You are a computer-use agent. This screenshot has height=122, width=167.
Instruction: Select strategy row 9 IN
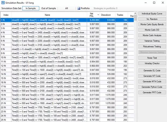(x=67, y=53)
